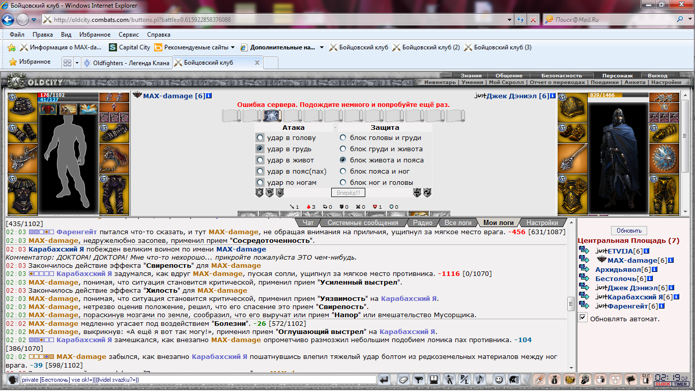Select defense 'блок пояса и ног'
The image size is (695, 391).
pyautogui.click(x=343, y=171)
